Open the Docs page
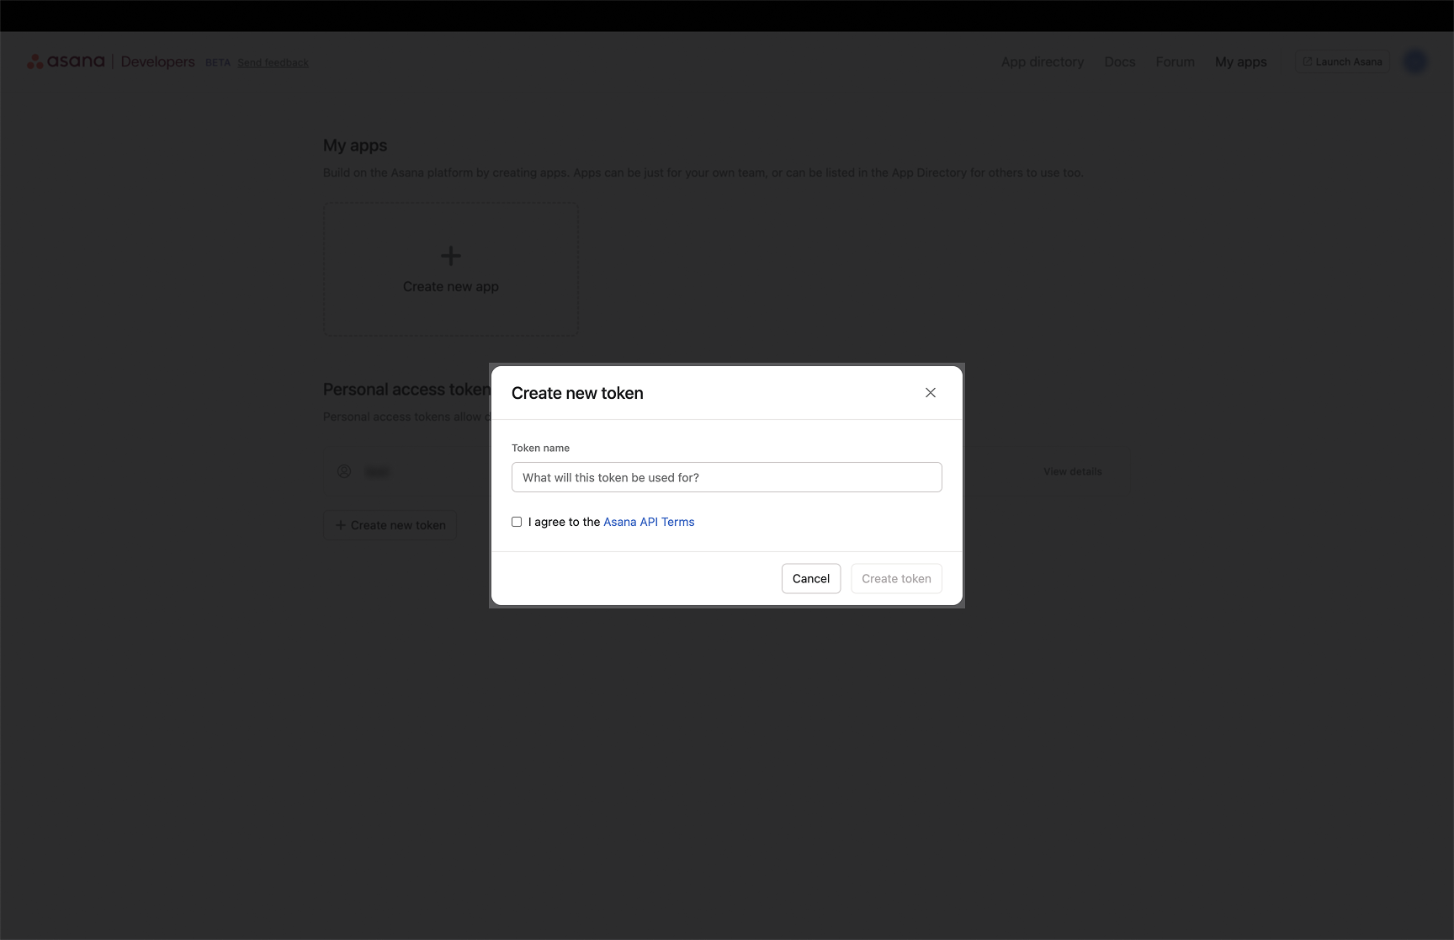1454x940 pixels. click(1119, 61)
